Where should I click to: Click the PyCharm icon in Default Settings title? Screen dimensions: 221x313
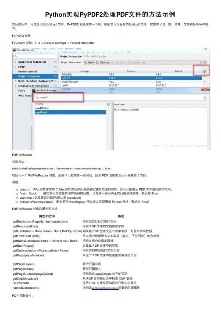coord(14,50)
